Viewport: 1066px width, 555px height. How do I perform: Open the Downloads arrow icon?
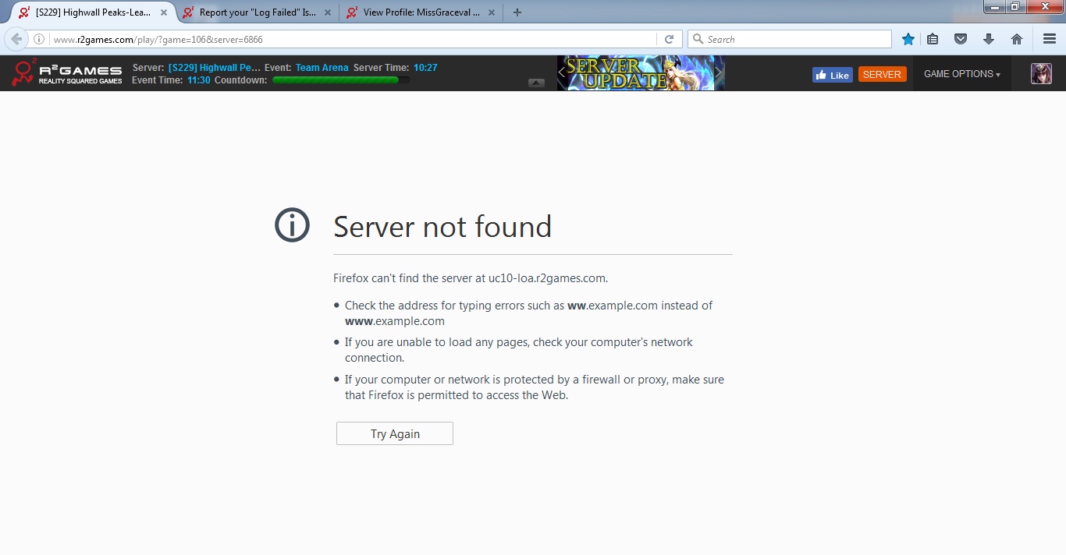(x=989, y=39)
